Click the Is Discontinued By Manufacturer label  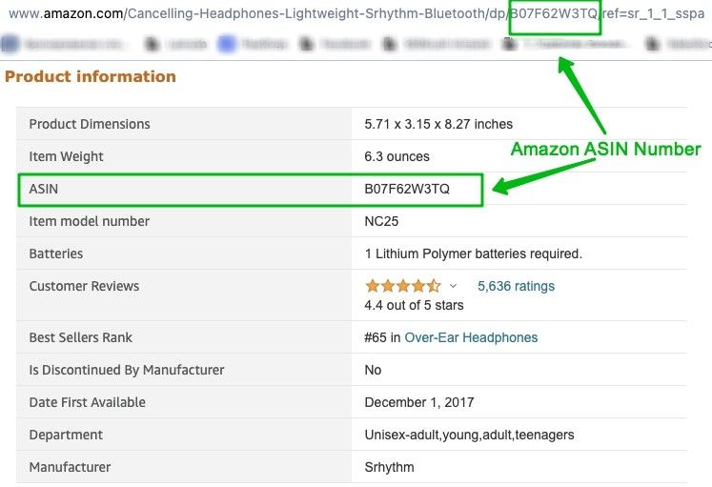tap(127, 370)
